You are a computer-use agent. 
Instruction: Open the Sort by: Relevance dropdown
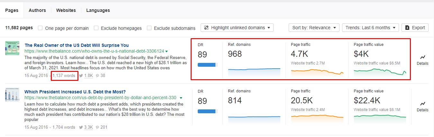point(314,28)
